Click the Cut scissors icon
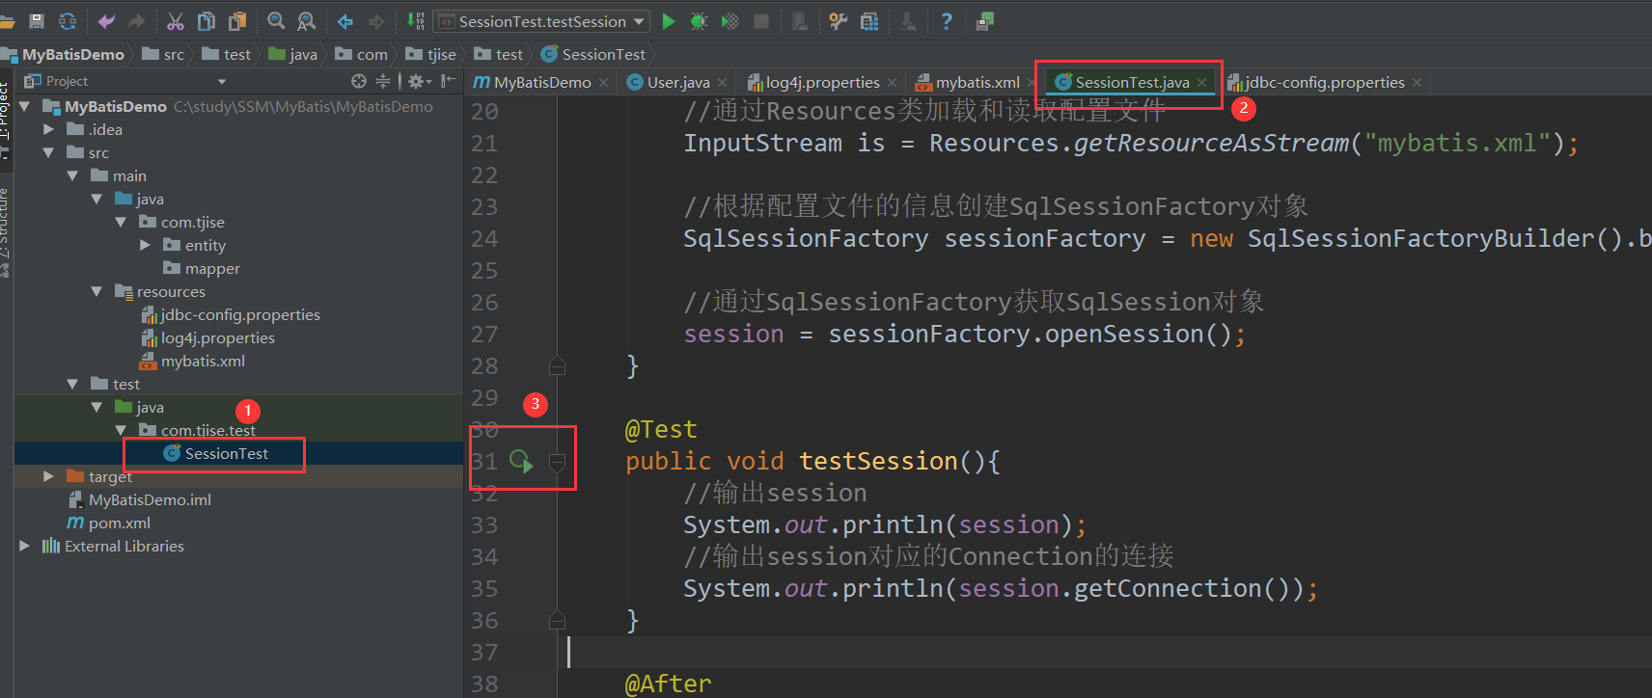This screenshot has width=1652, height=698. tap(176, 20)
